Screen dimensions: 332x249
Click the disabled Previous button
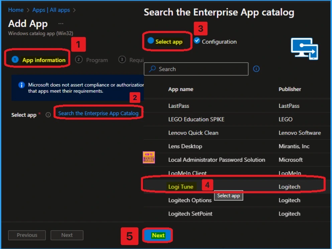point(27,235)
